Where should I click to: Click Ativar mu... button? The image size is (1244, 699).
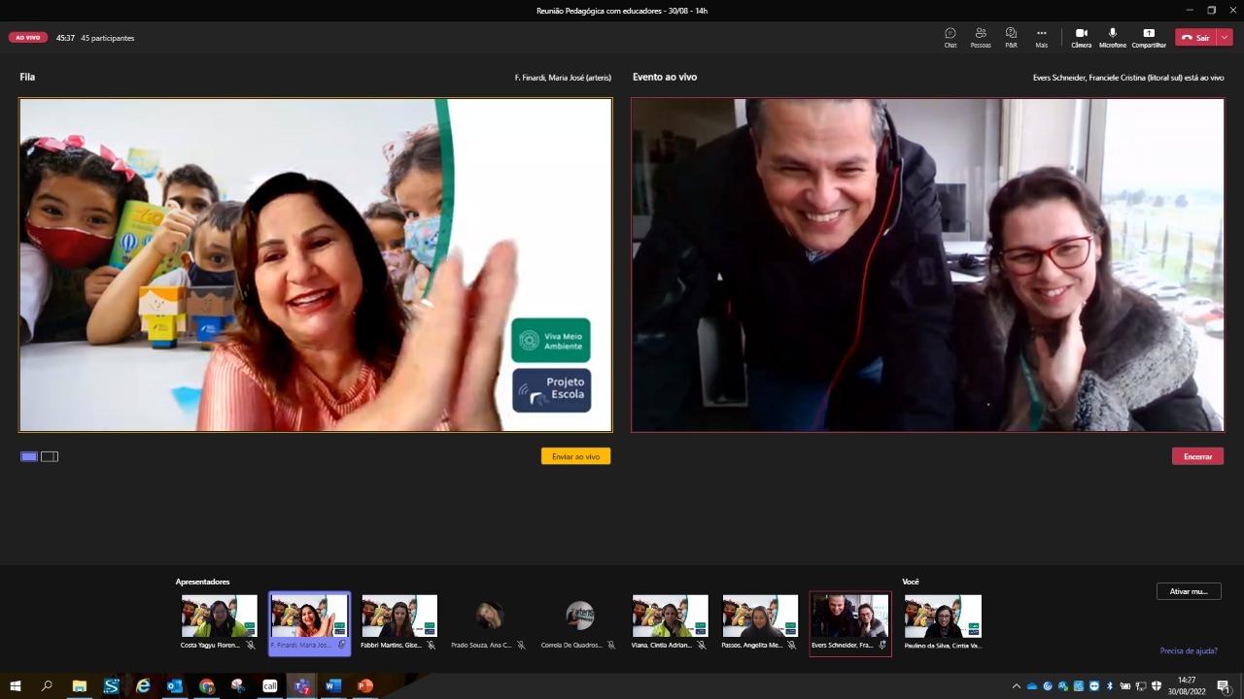[1188, 591]
